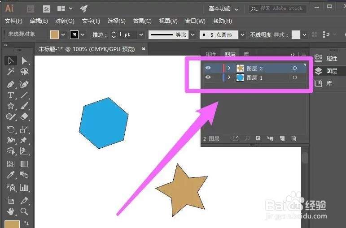Swap fill and stroke colors

tap(26, 223)
